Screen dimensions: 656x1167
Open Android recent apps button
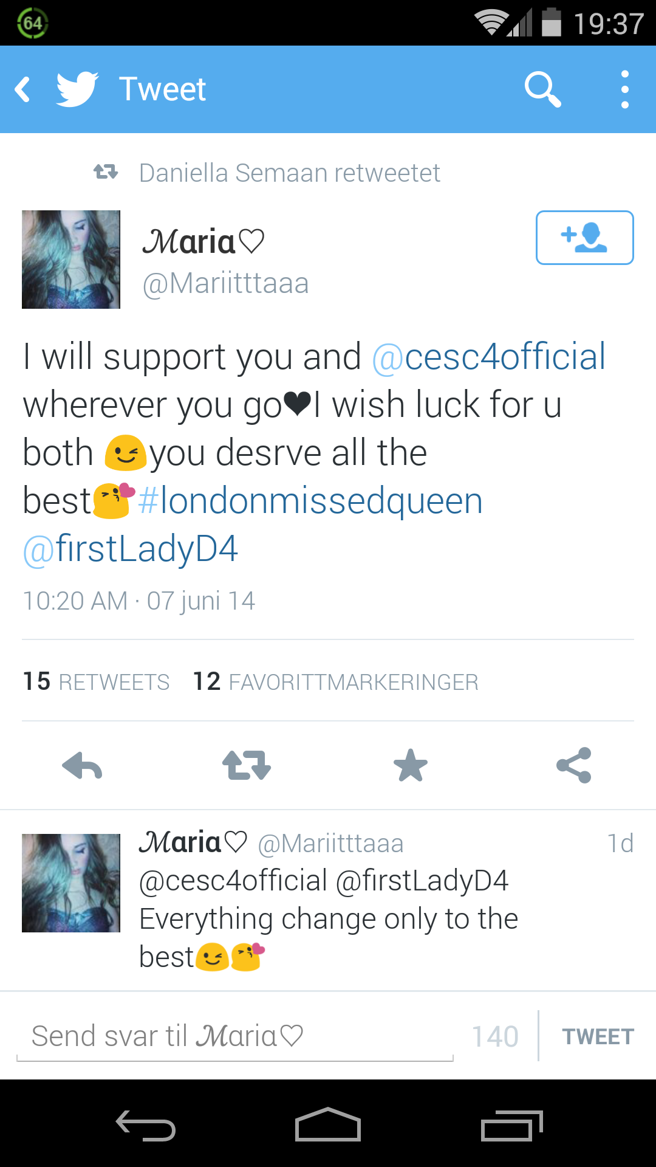511,1124
